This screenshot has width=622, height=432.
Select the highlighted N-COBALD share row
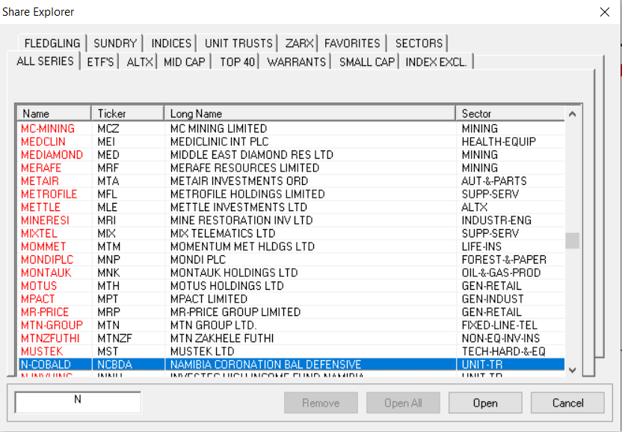click(x=292, y=365)
